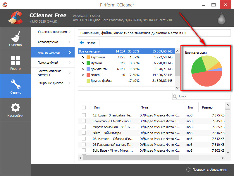234x176 pixels.
Task: Click the title bar CCleaner app icon
Action: 5,5
